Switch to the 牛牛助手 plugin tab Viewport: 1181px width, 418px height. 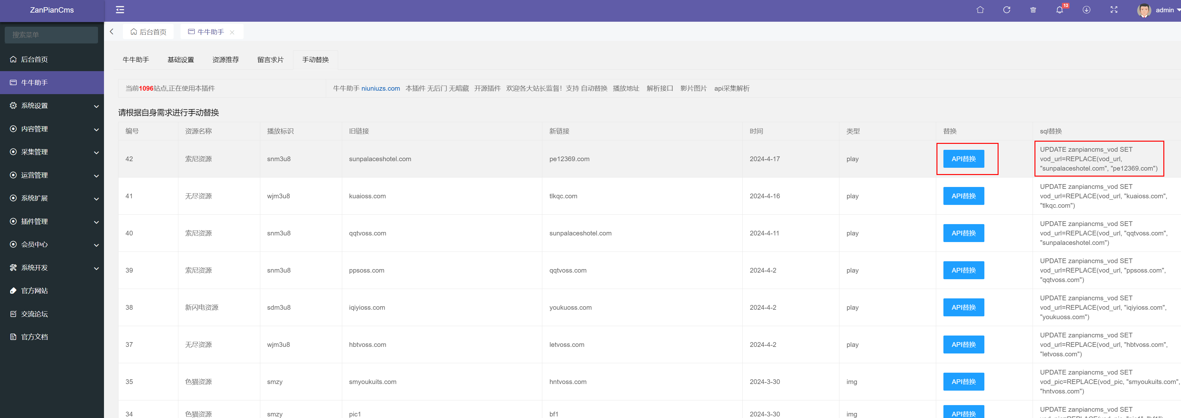click(x=136, y=60)
